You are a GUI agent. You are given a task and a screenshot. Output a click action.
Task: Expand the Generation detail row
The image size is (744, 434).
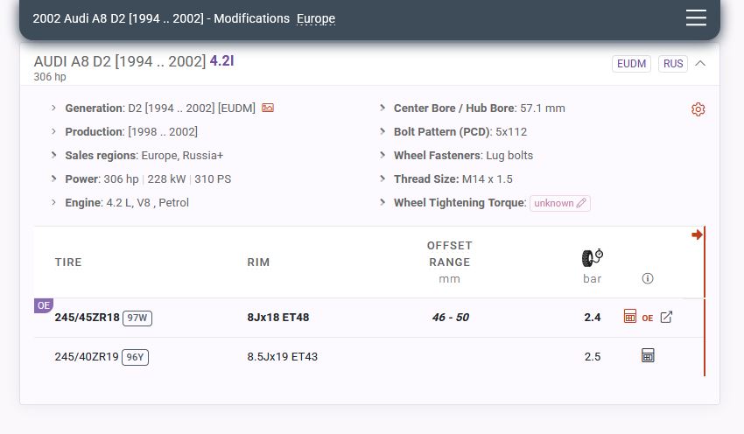pos(53,108)
